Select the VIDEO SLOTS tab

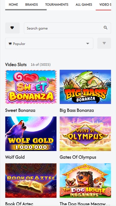coord(105,5)
